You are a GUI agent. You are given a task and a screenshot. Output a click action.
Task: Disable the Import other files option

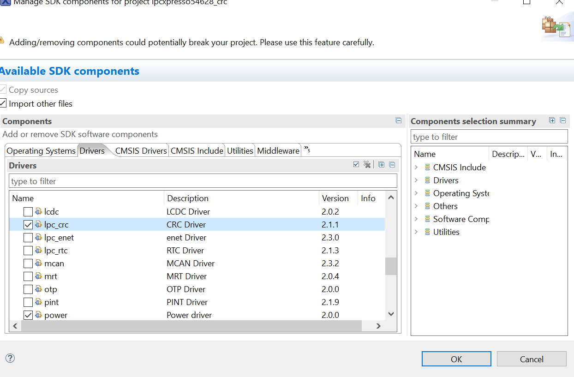[x=3, y=103]
